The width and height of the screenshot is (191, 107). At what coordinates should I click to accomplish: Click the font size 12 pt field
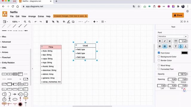click(x=183, y=41)
